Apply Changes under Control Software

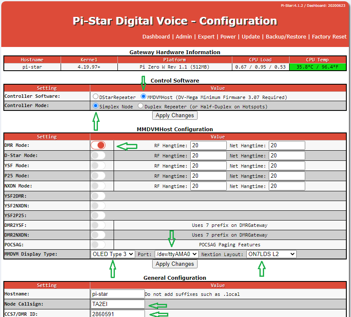tap(175, 116)
